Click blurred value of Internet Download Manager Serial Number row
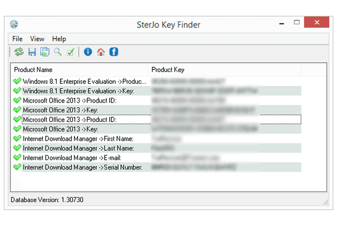 pos(194,167)
